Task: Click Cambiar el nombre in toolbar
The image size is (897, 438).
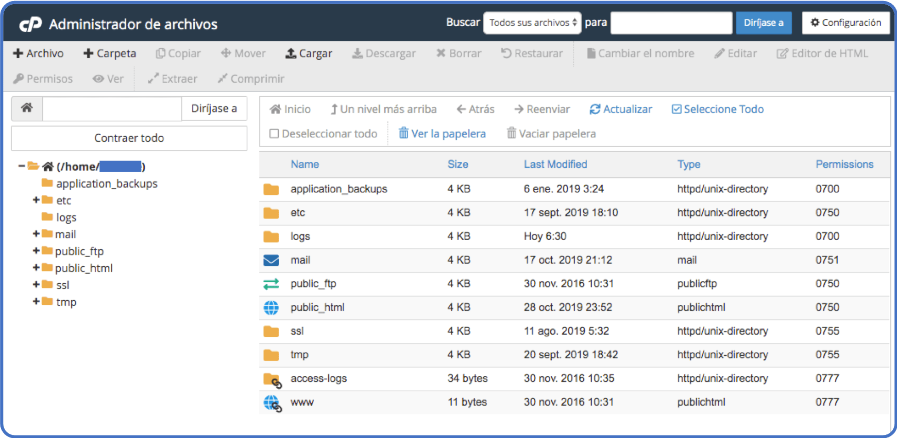Action: tap(640, 53)
